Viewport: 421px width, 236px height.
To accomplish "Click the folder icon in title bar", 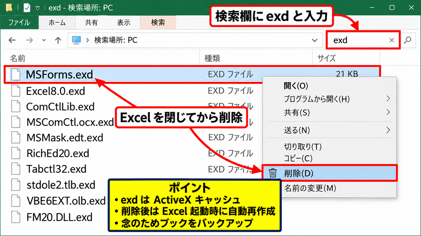I will (x=9, y=8).
